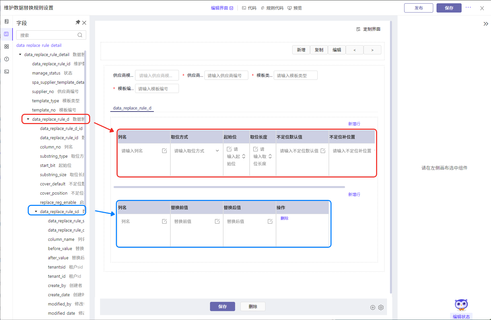Click the horizontal scrollbar under first table
491x320 pixels.
[229, 187]
